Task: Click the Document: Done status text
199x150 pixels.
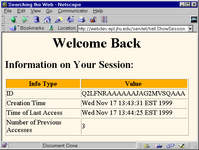Action: point(60,146)
